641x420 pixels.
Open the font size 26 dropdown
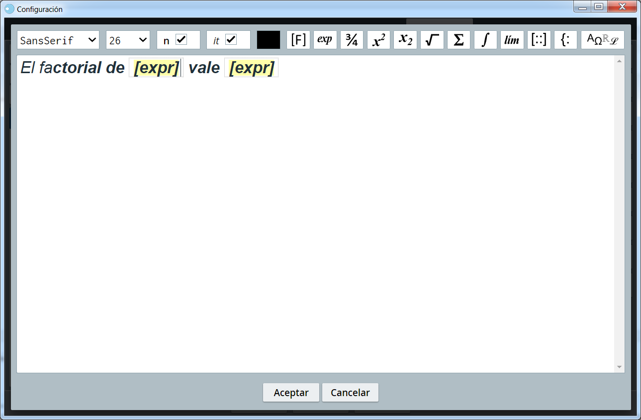128,40
